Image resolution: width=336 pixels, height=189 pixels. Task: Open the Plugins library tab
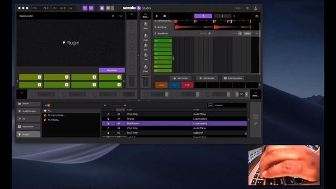click(28, 134)
